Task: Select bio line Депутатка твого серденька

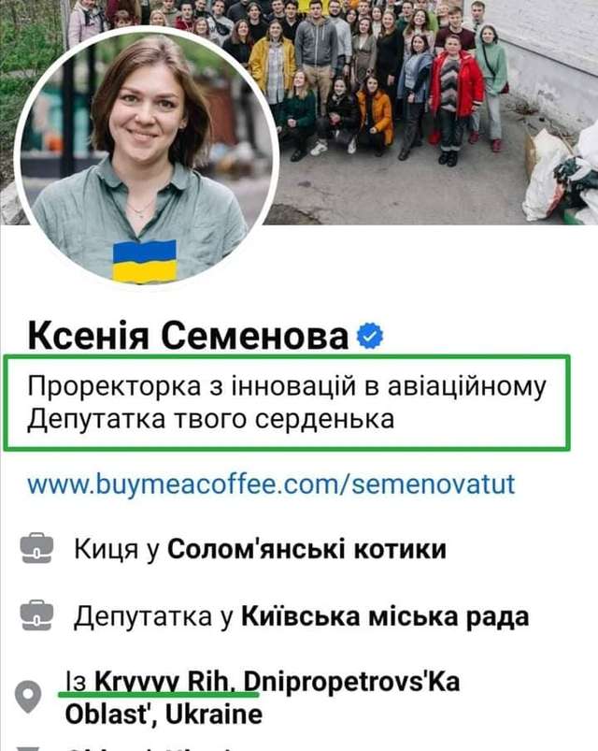Action: 210,419
